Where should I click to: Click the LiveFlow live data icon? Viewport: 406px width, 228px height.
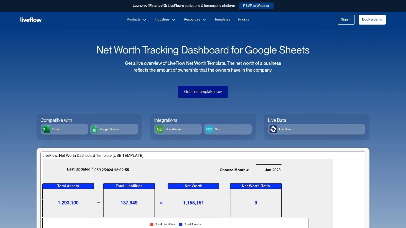pos(273,129)
